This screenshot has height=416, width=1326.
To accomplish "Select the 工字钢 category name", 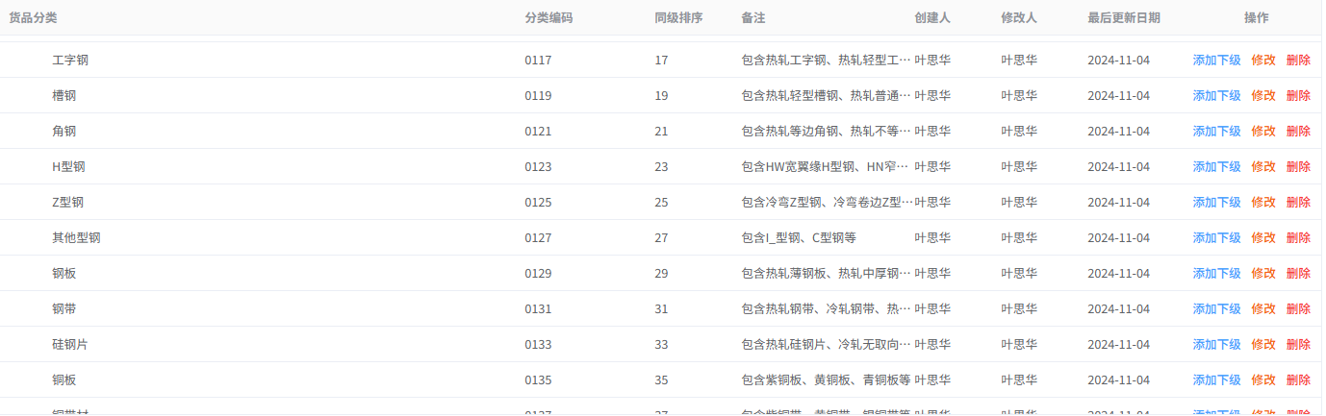I will (70, 60).
